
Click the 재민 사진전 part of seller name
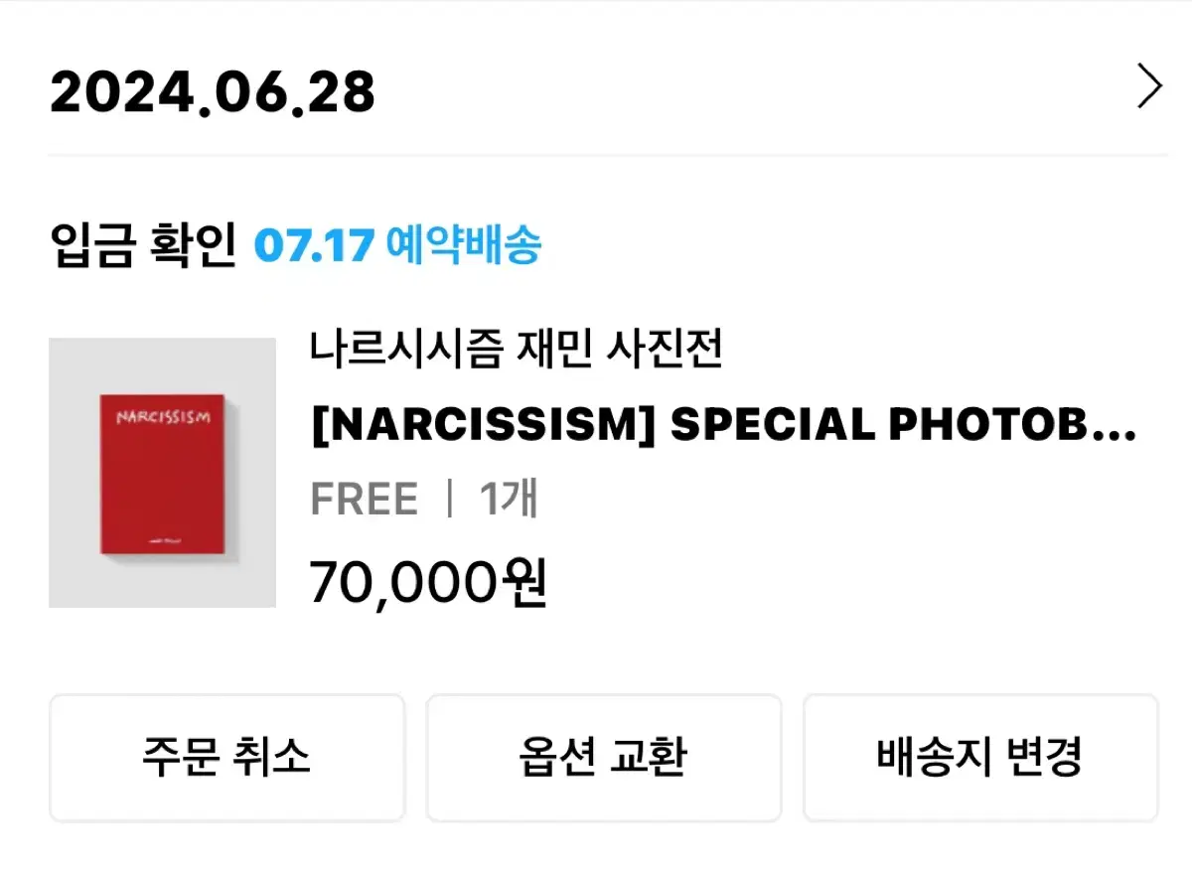point(620,350)
